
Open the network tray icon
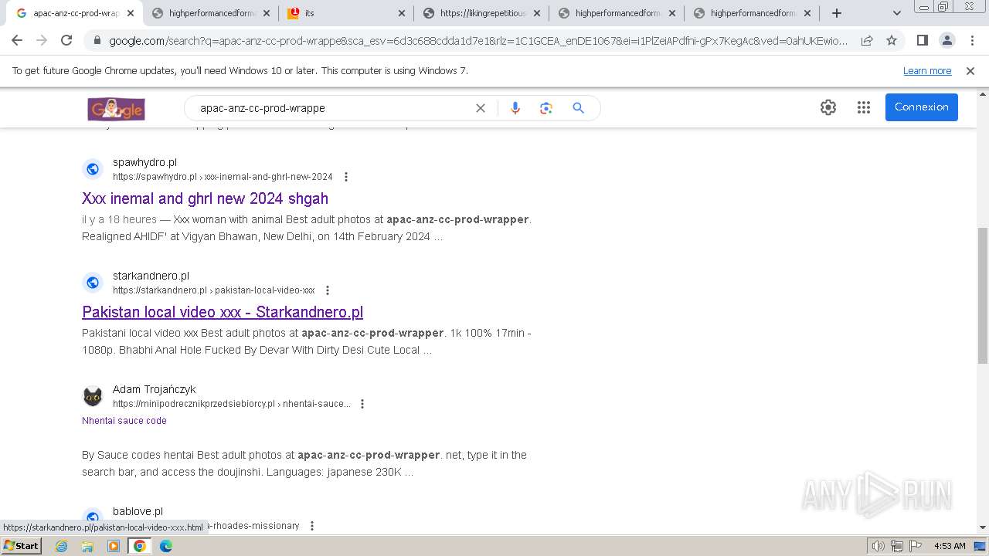[x=897, y=546]
